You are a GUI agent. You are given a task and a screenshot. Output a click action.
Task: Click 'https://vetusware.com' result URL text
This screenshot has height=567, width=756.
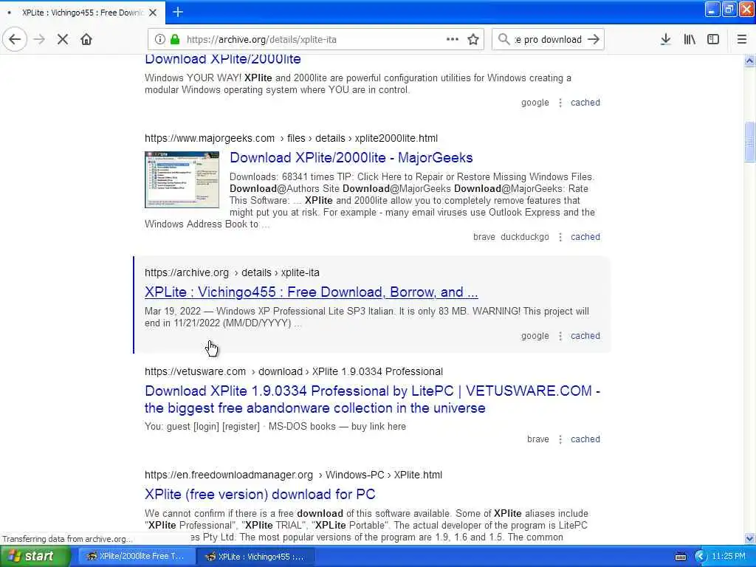click(x=195, y=372)
